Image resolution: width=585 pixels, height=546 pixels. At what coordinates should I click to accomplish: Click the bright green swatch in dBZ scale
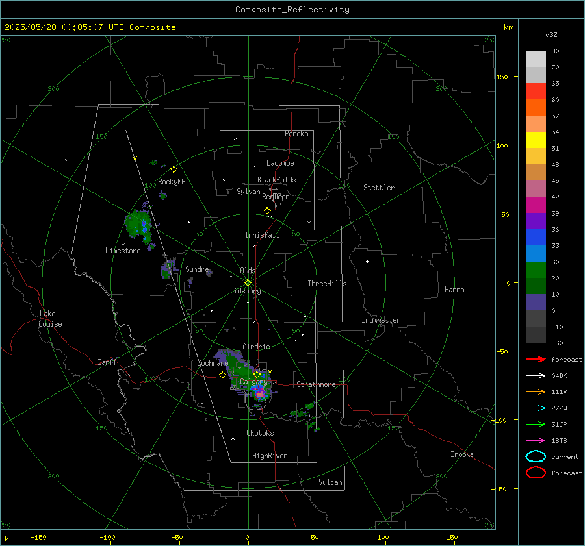coord(536,270)
